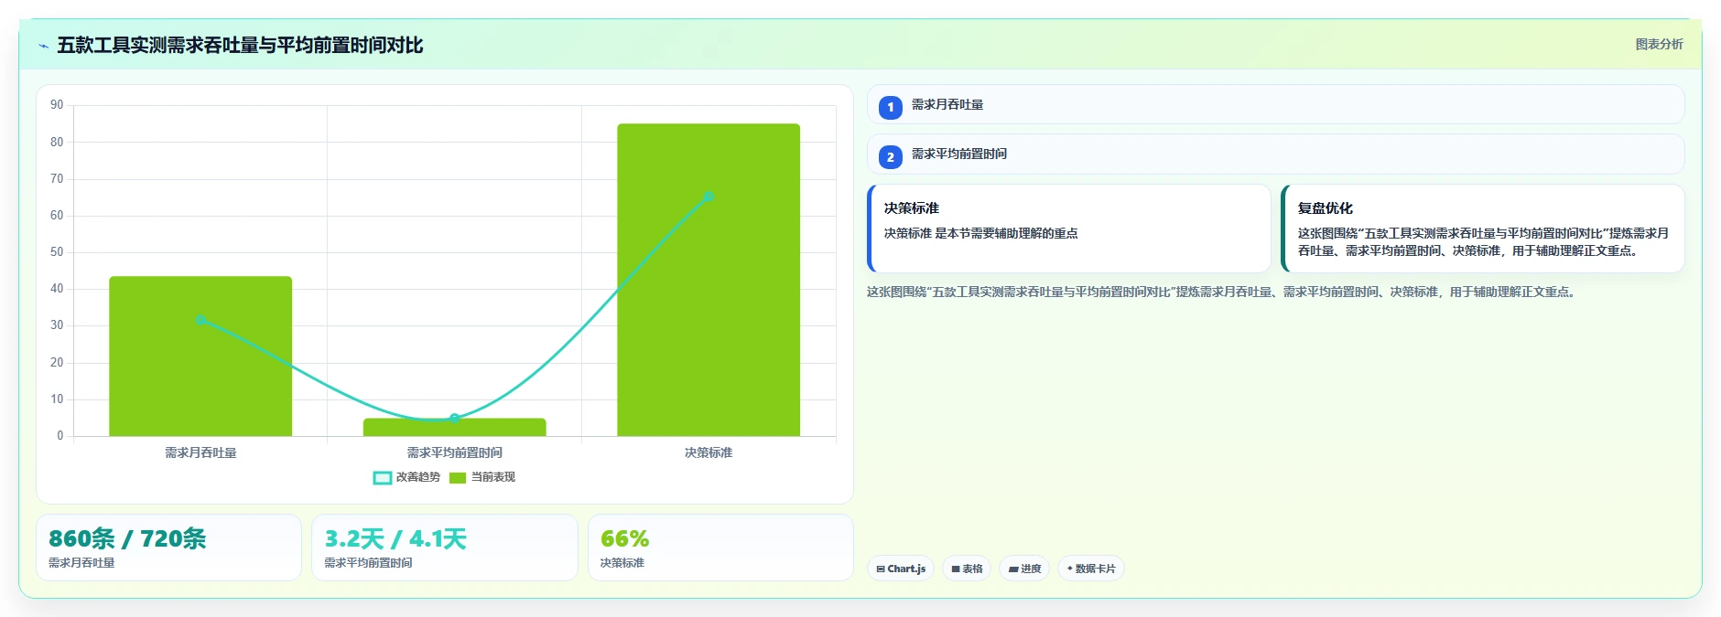Click the 图表分析 label in header
This screenshot has height=617, width=1721.
1659,44
